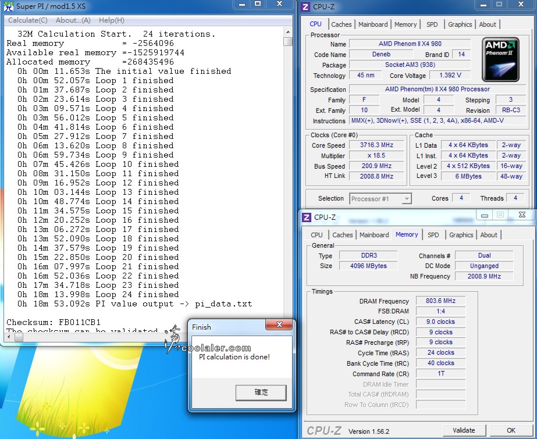Close the lower CPU-Z Memory window
The image size is (537, 439).
pos(522,215)
